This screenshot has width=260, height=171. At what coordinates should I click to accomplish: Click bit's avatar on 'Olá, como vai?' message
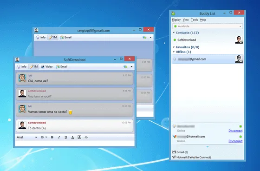(22, 78)
